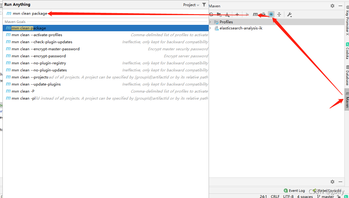Click the filter funnel icon in Run Anything
This screenshot has height=198, width=349.
(204, 5)
